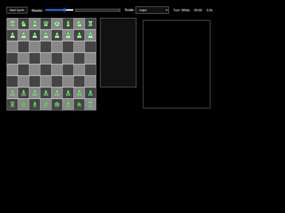
Task: Click the Master label
Action: [37, 11]
